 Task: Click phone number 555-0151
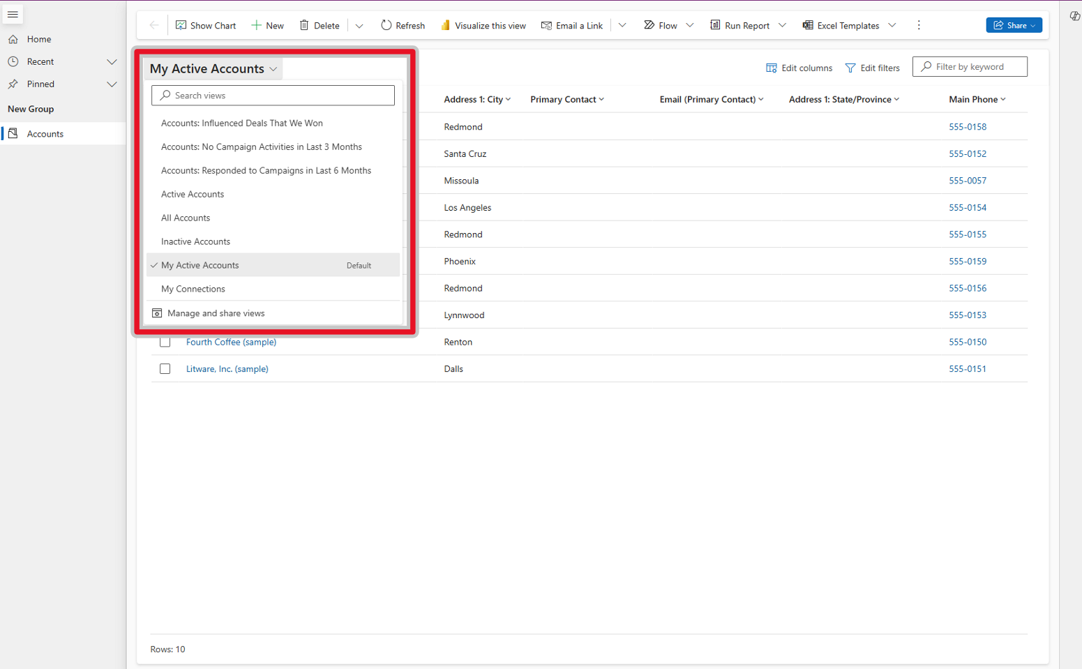(968, 369)
